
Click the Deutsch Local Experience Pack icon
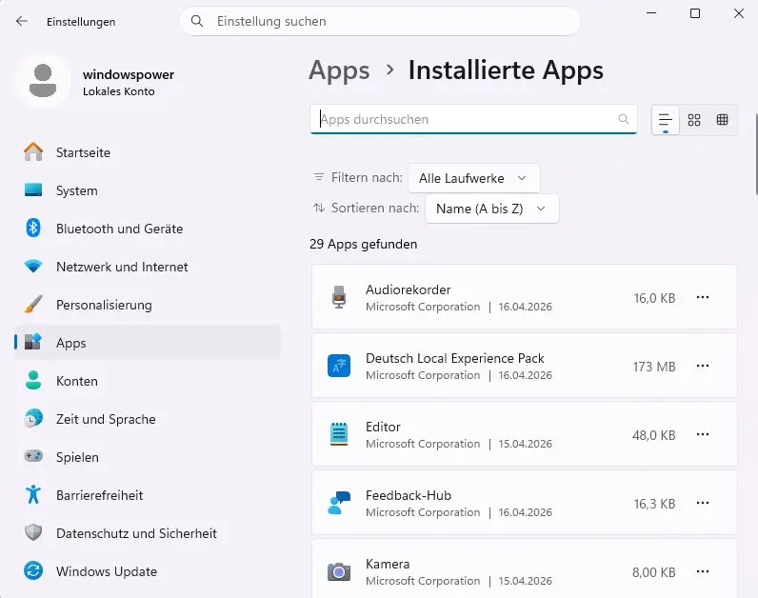[x=339, y=366]
